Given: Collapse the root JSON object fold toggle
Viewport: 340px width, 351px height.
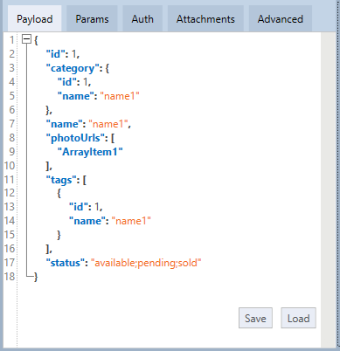Looking at the screenshot, I should (26, 39).
